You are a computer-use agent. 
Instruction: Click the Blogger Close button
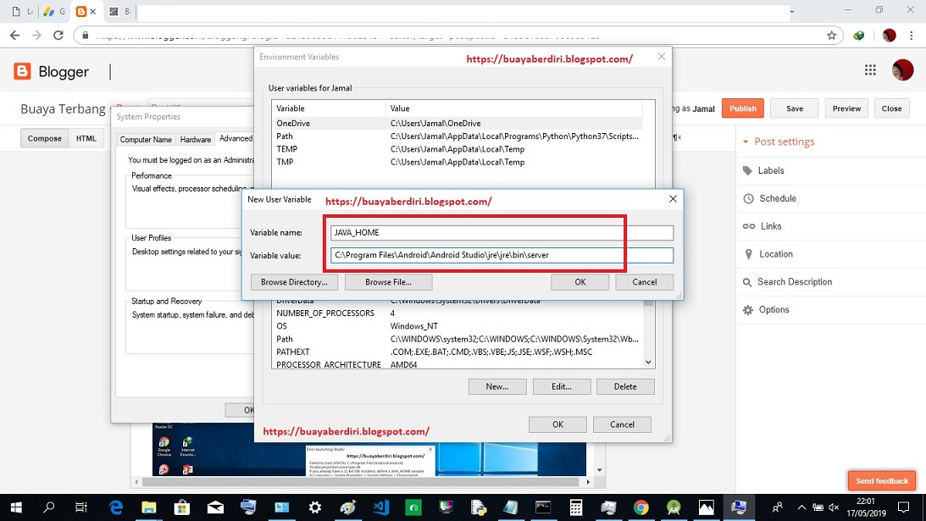point(891,108)
